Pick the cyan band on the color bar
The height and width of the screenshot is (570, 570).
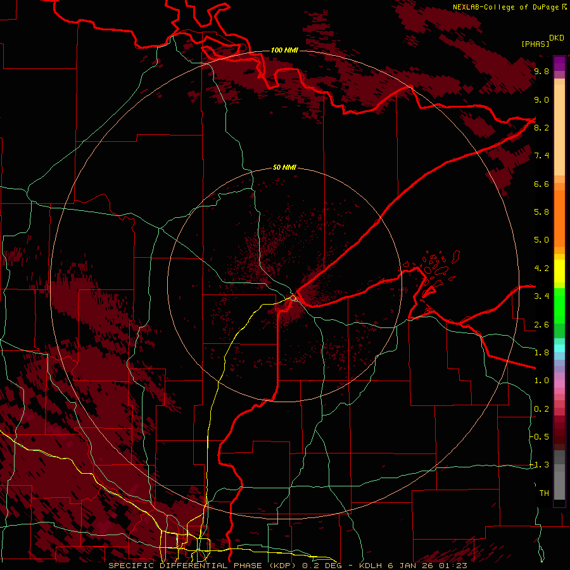pos(559,348)
